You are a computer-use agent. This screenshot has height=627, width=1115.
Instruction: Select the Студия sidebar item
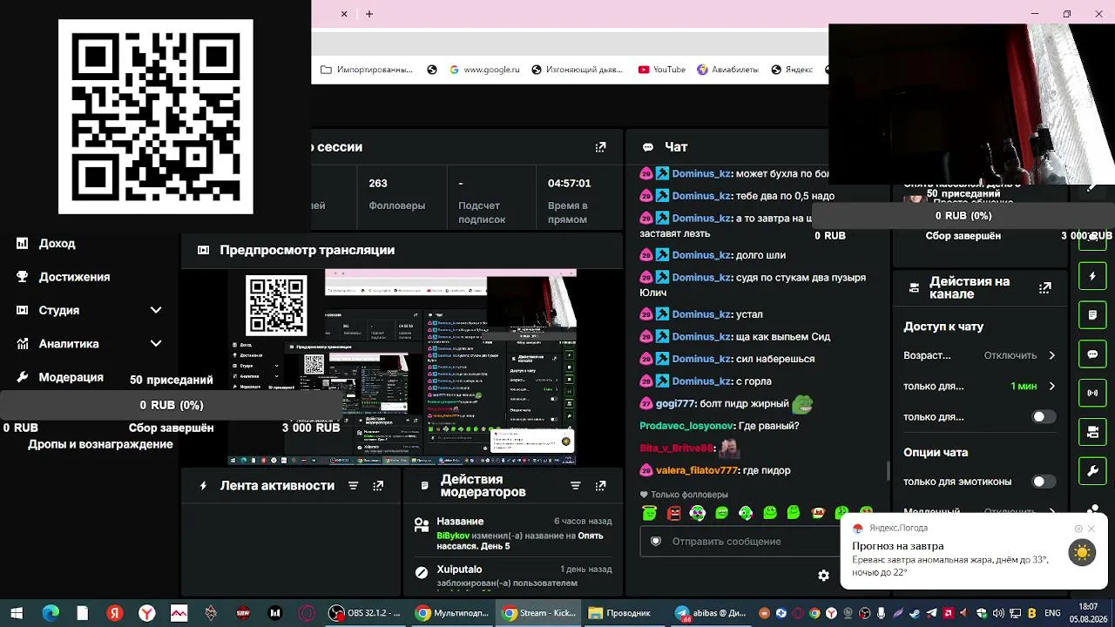pyautogui.click(x=58, y=310)
